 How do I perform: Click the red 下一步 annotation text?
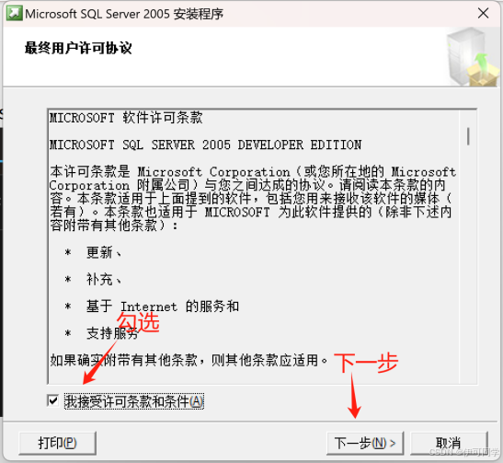click(x=366, y=363)
